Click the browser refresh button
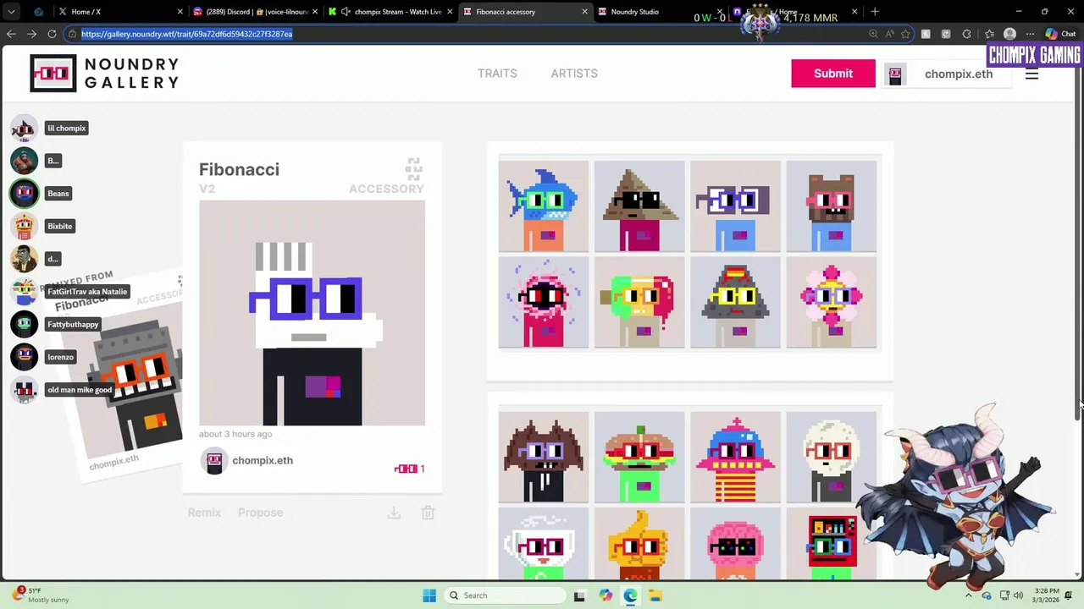Screen dimensions: 1084x609 (52, 34)
